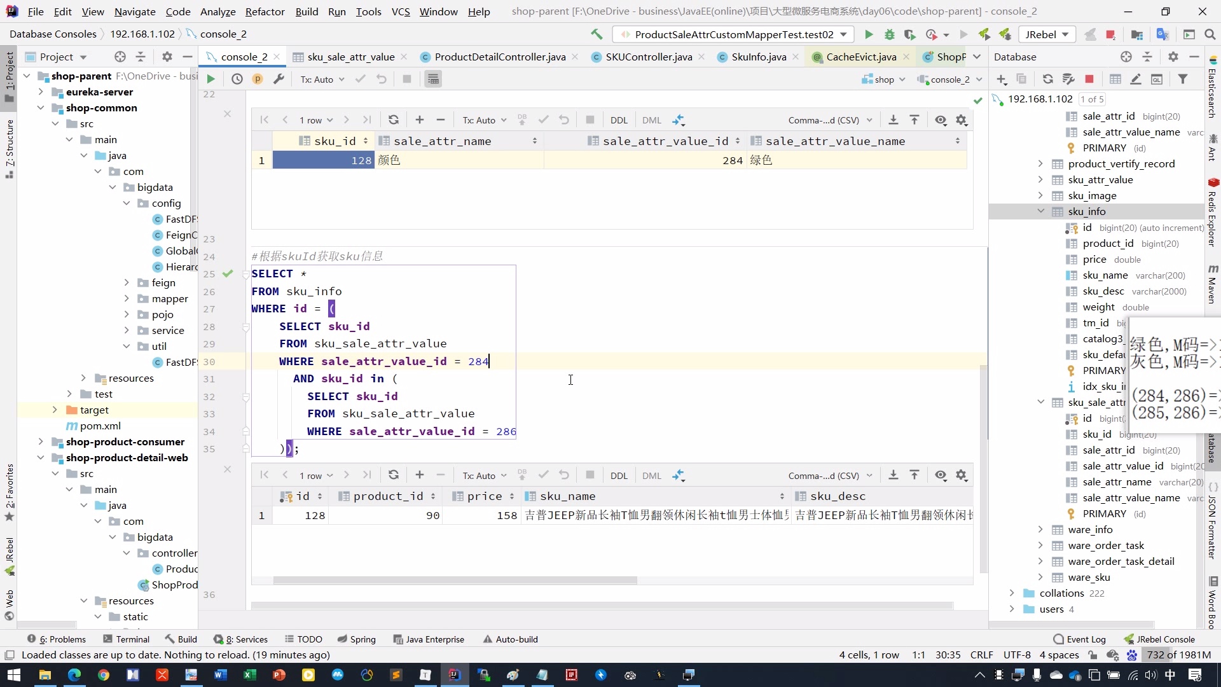
Task: Expand the ware_info table node
Action: (x=1040, y=529)
